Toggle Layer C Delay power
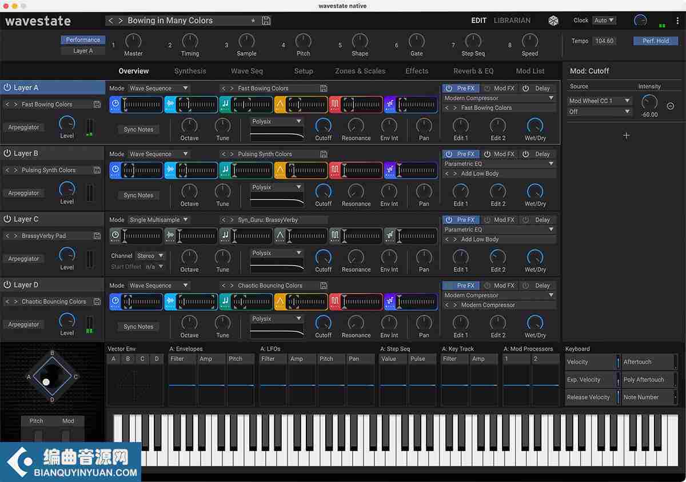The image size is (686, 482). coord(527,220)
